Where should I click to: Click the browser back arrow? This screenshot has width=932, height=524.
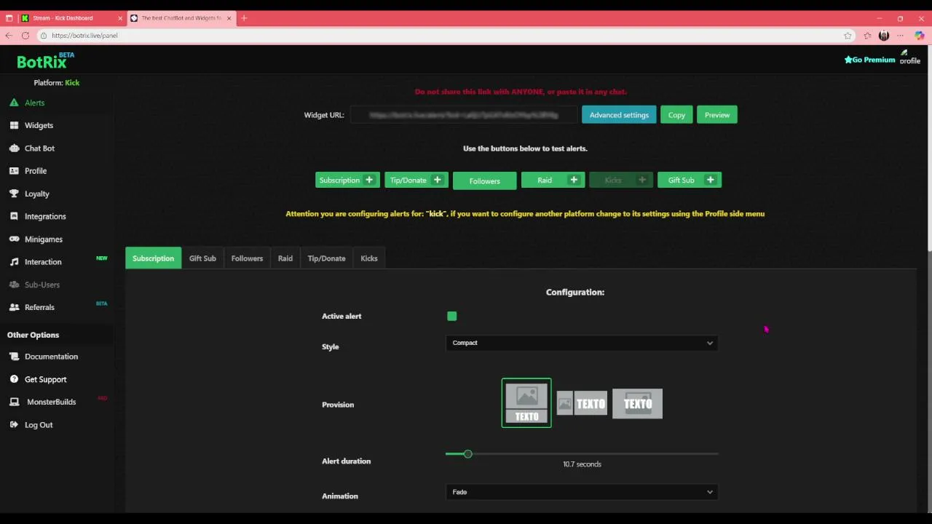pyautogui.click(x=9, y=36)
